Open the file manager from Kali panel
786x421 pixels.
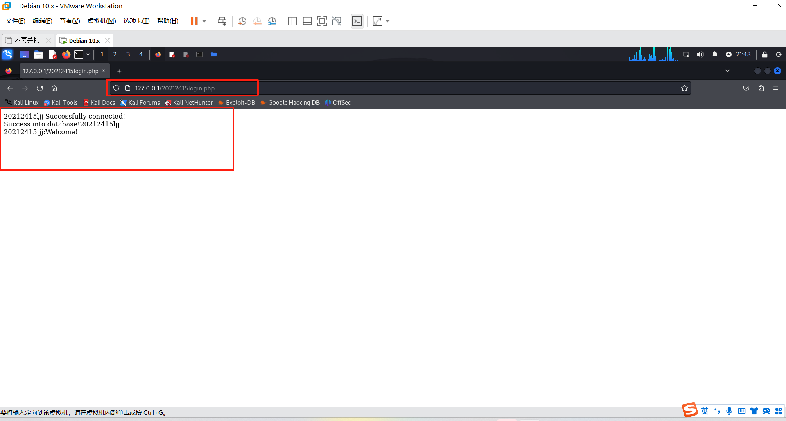[38, 54]
